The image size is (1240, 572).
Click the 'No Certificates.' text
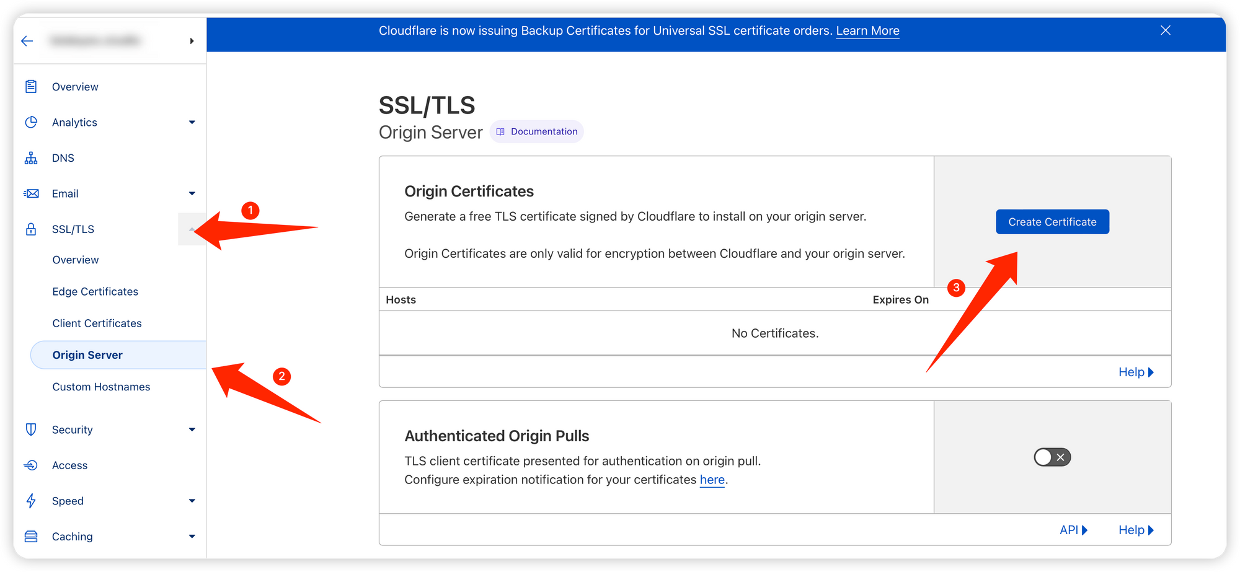[x=775, y=333]
